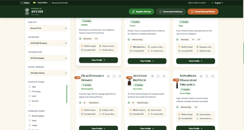Viewport: 244px width, 130px height.
Task: View Profile of the Siddha blockchain startup
Action: pos(98,60)
